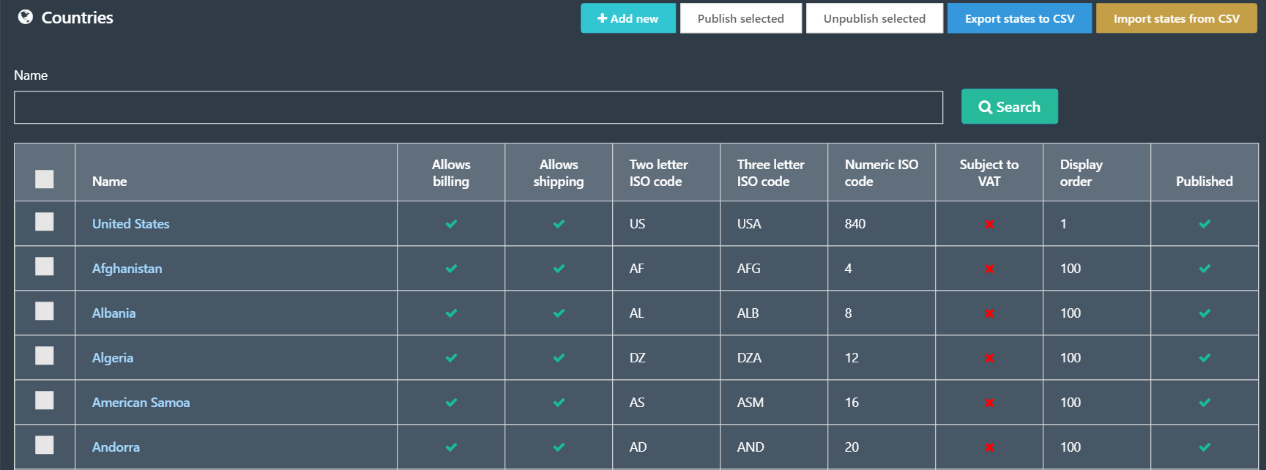Screen dimensions: 1266x470
Task: Click United States allows billing checkmark icon
Action: (x=451, y=224)
